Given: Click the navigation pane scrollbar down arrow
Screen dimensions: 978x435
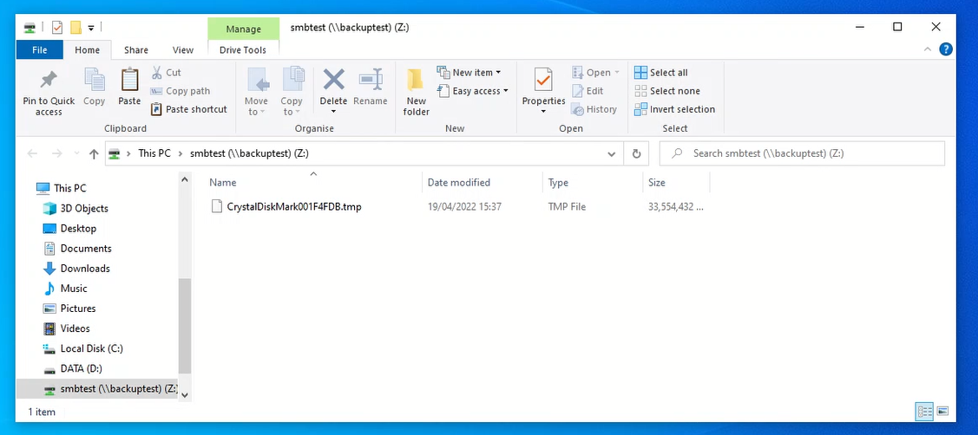Looking at the screenshot, I should (x=185, y=394).
